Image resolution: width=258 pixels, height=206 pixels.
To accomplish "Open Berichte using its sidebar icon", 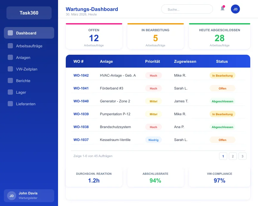I will (10, 81).
